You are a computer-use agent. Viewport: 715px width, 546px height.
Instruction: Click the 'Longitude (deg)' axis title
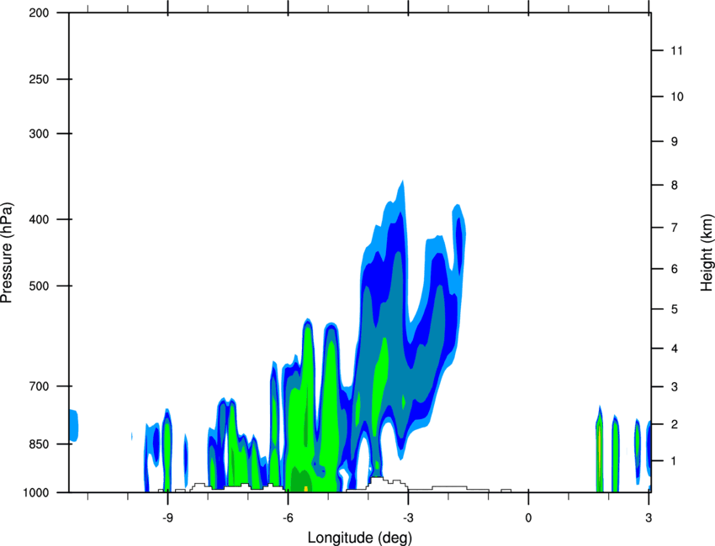pyautogui.click(x=360, y=538)
